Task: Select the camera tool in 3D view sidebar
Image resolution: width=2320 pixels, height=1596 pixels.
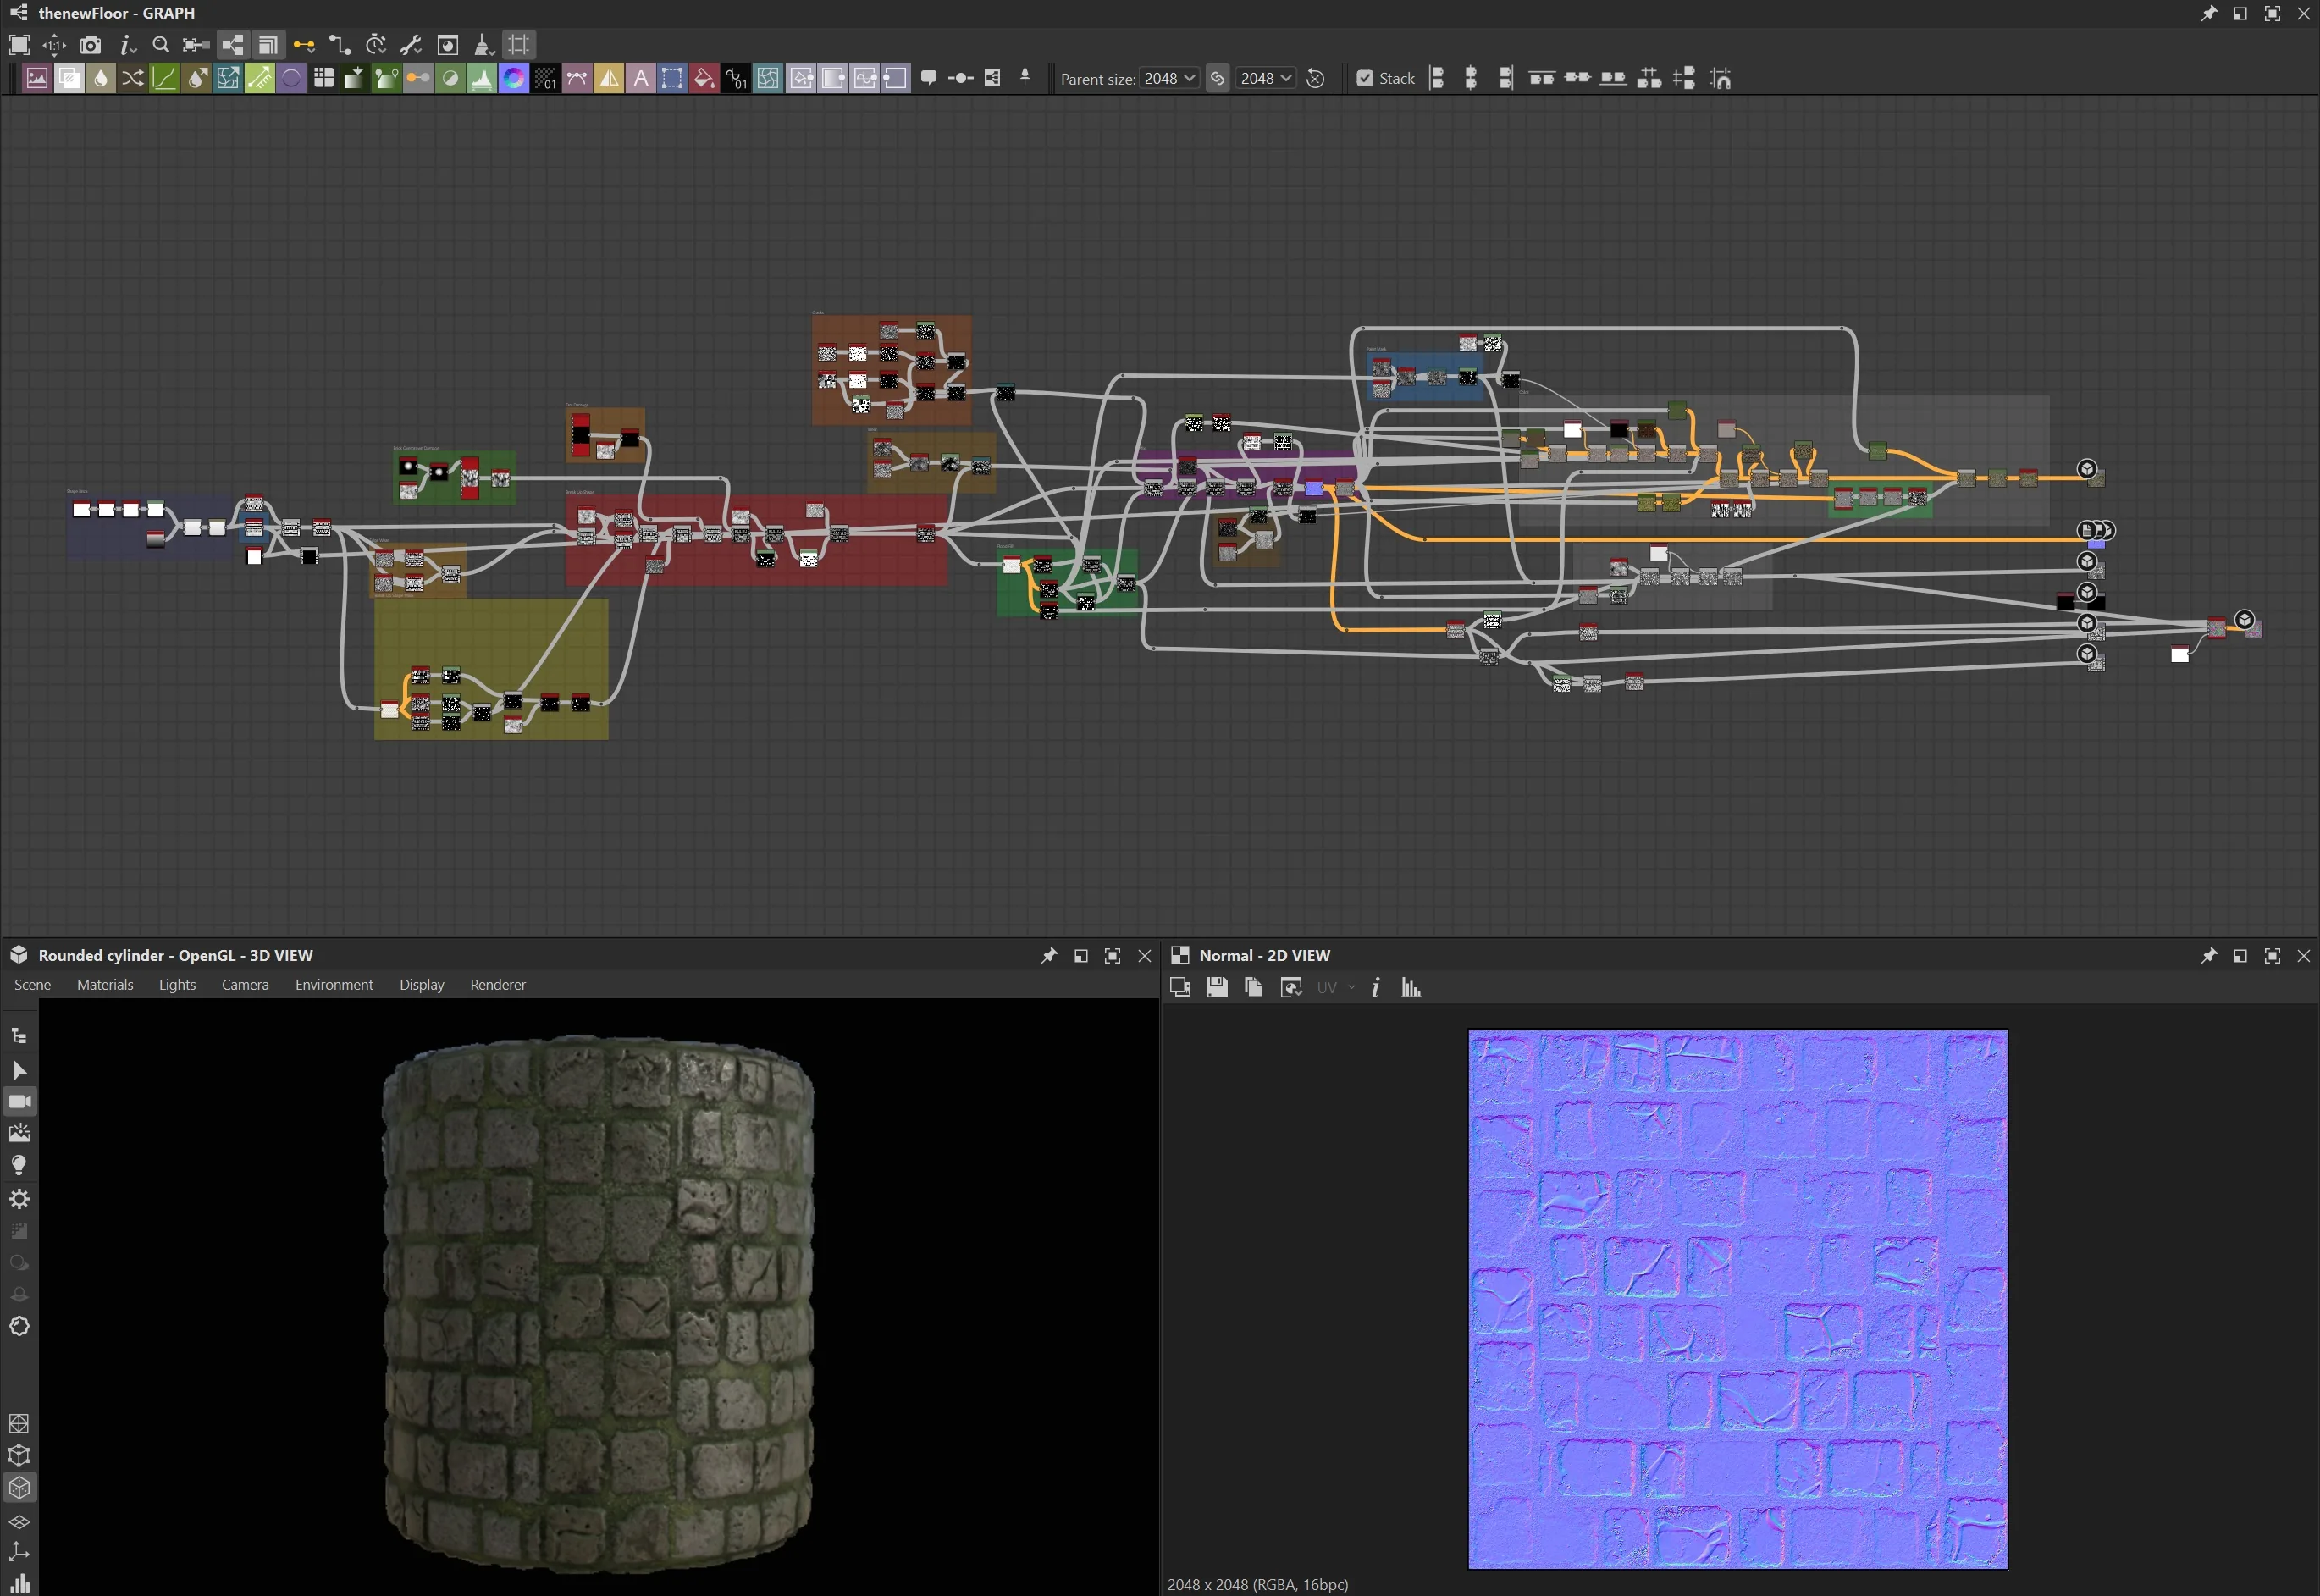Action: point(19,1102)
